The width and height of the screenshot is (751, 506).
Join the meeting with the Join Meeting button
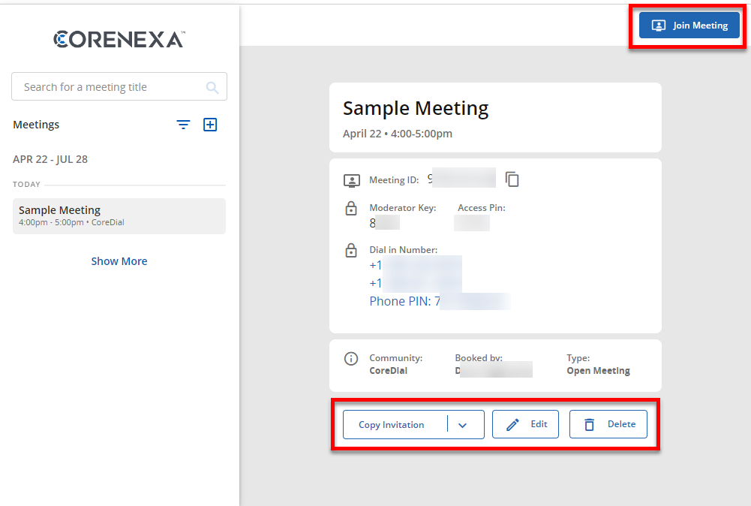pos(688,25)
